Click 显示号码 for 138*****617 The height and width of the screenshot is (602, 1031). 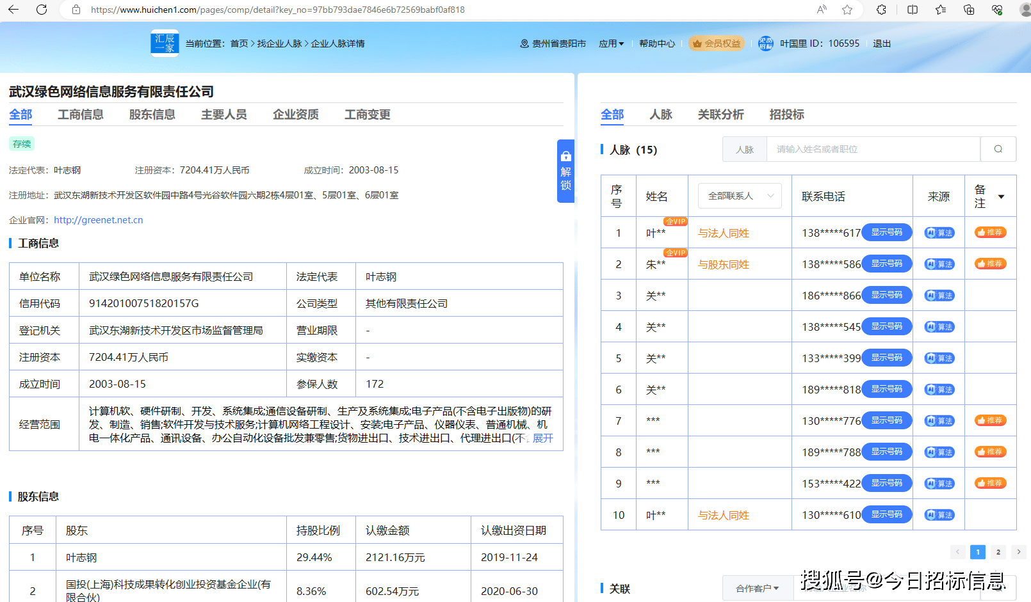tap(887, 232)
